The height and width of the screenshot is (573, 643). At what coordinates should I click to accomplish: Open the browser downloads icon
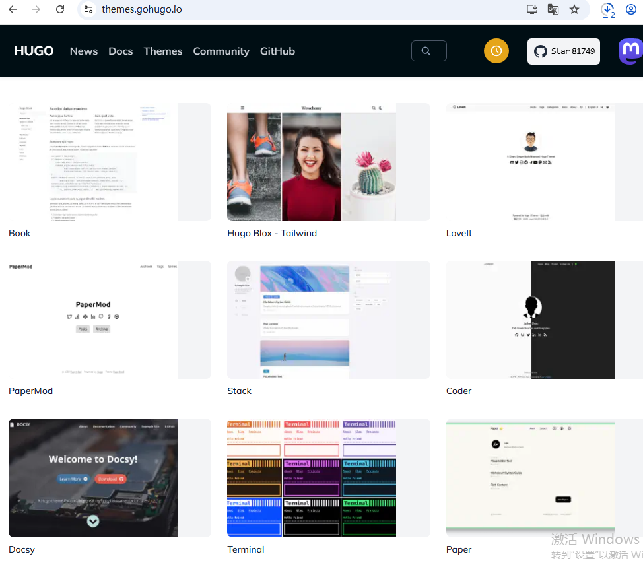coord(608,9)
